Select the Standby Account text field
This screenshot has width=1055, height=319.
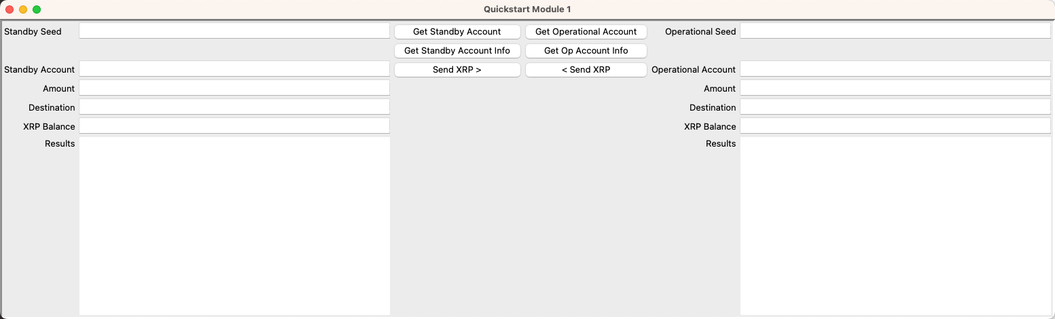(x=234, y=69)
